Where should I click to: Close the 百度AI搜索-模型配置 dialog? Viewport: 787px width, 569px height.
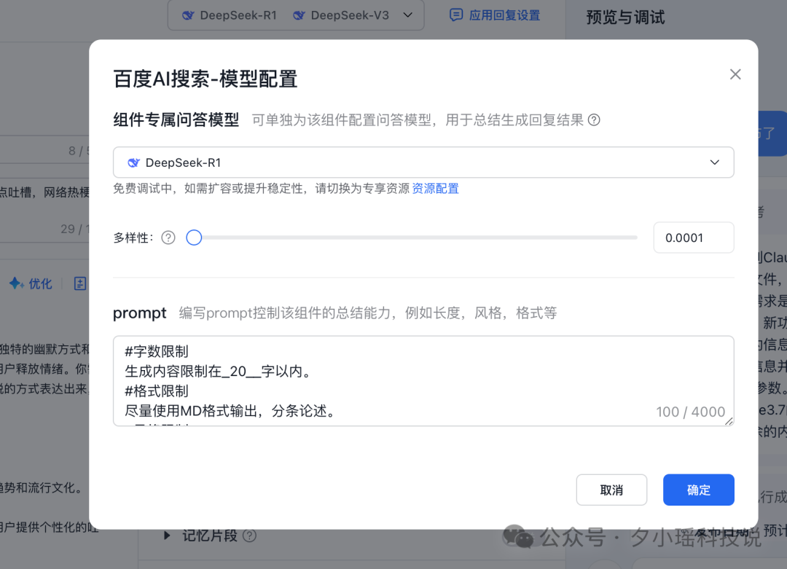pos(735,74)
